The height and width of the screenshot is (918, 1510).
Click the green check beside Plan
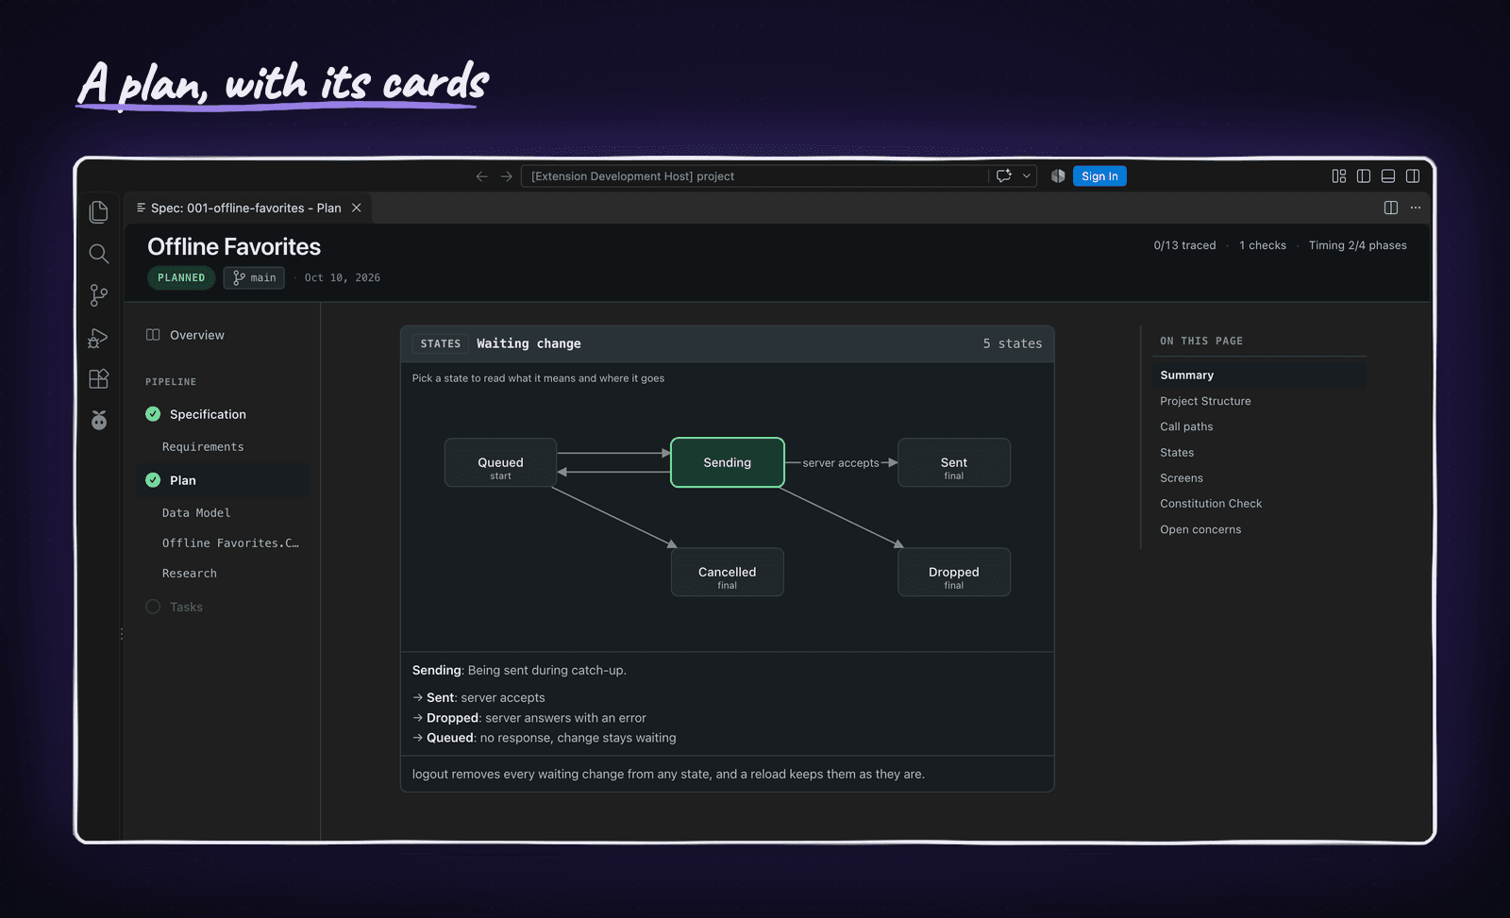[153, 480]
